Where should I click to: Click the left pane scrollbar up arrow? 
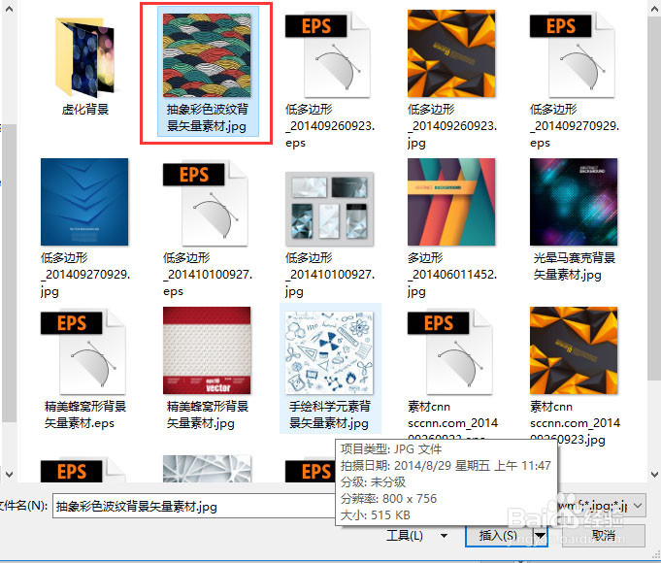(9, 8)
